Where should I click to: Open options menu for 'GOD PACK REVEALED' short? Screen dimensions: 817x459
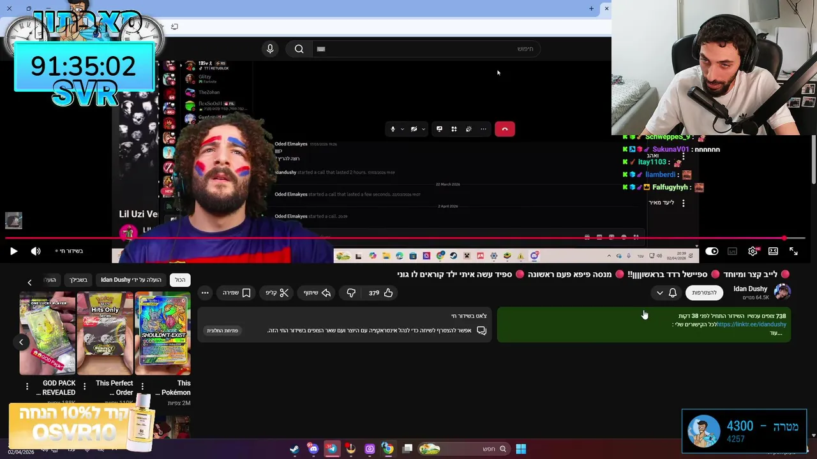(27, 386)
